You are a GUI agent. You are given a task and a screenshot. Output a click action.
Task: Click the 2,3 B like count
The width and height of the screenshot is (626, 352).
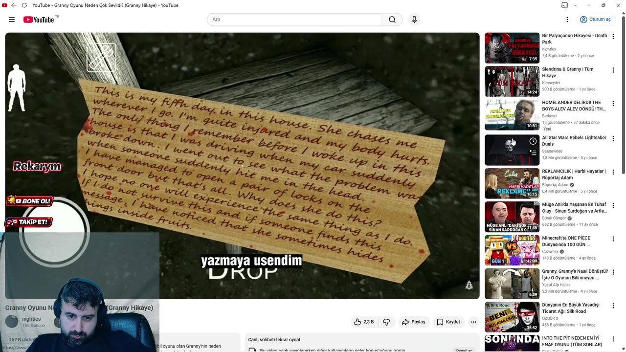coord(369,322)
